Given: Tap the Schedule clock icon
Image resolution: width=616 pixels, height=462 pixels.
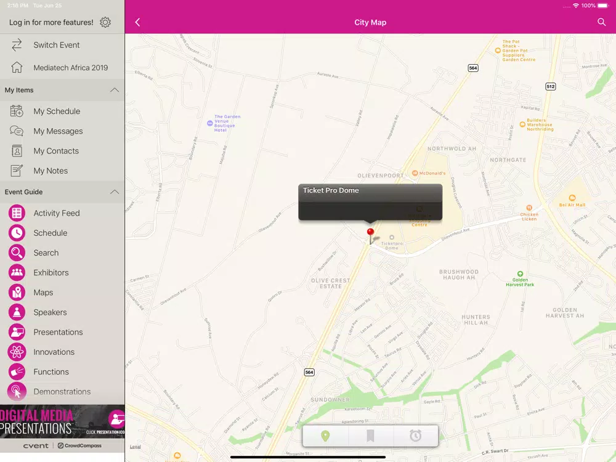Looking at the screenshot, I should click(x=17, y=233).
